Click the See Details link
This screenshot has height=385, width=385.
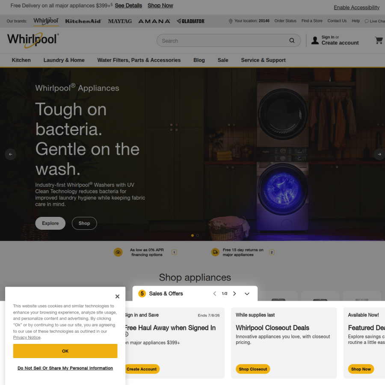pyautogui.click(x=128, y=6)
